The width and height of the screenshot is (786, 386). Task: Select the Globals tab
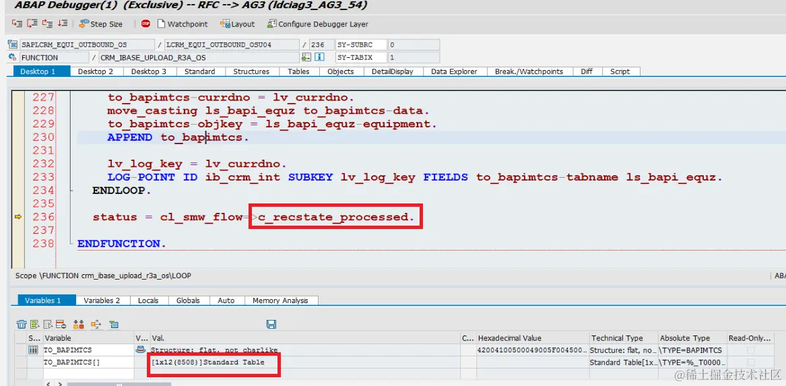[188, 300]
